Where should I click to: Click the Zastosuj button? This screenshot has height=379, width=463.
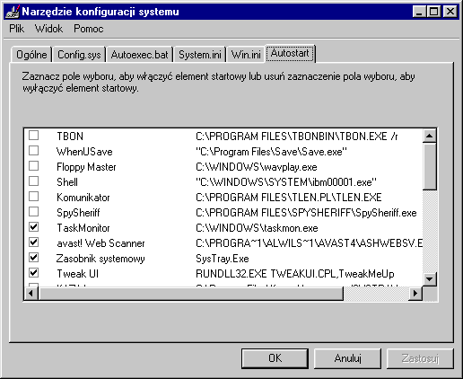[420, 358]
